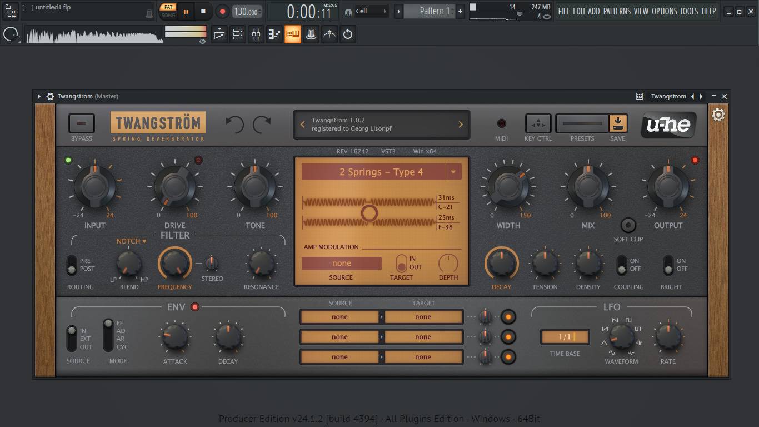Toggle the amp modulation TARGET in/out switch

(401, 263)
